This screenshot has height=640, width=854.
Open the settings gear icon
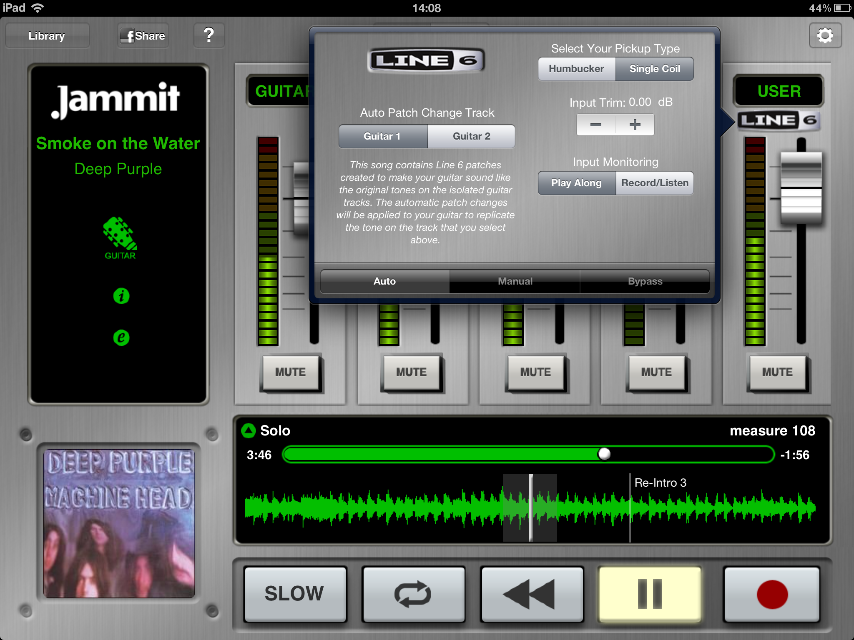(x=825, y=35)
